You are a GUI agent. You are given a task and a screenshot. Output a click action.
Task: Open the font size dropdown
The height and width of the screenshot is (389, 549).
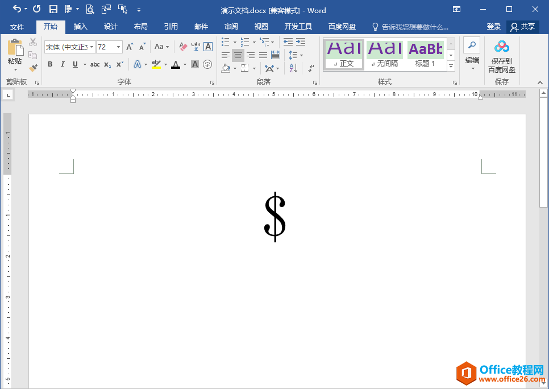tap(118, 47)
